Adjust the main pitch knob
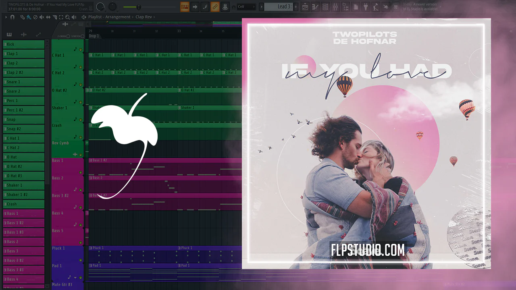Screen dimensions: 516x290 click(x=112, y=7)
